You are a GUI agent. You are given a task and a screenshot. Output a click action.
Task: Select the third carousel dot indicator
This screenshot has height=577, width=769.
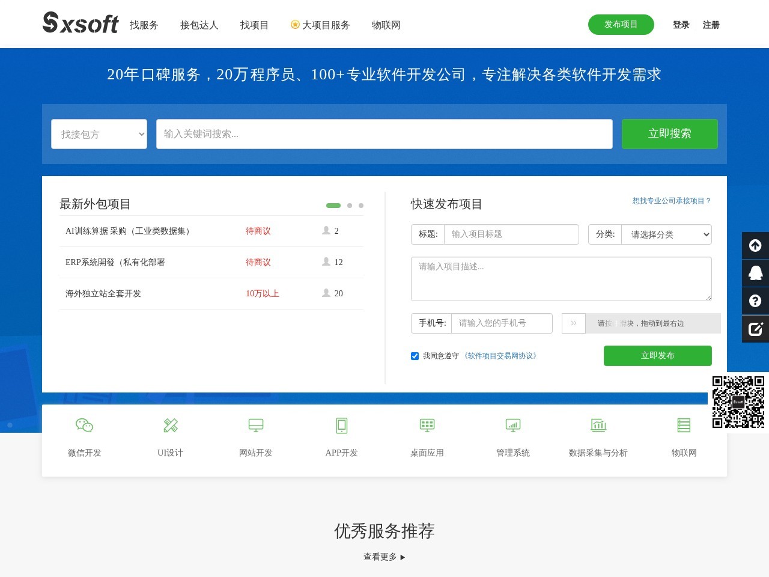(361, 206)
